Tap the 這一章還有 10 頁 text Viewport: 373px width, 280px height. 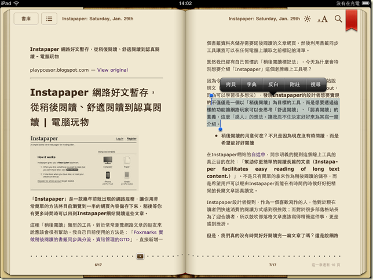[x=326, y=264]
